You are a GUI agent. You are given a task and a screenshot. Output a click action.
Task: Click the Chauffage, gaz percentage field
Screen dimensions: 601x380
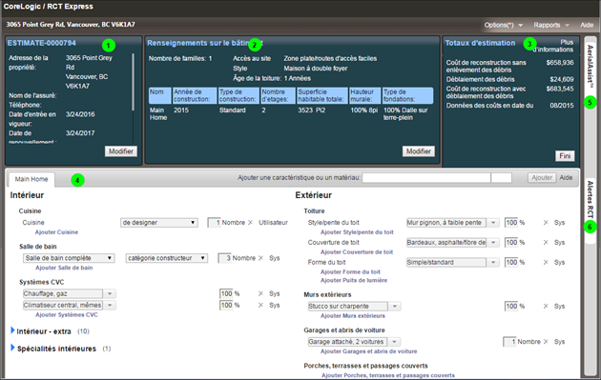coord(226,293)
